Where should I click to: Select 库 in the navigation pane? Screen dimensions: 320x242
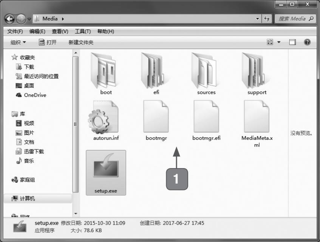(x=19, y=114)
